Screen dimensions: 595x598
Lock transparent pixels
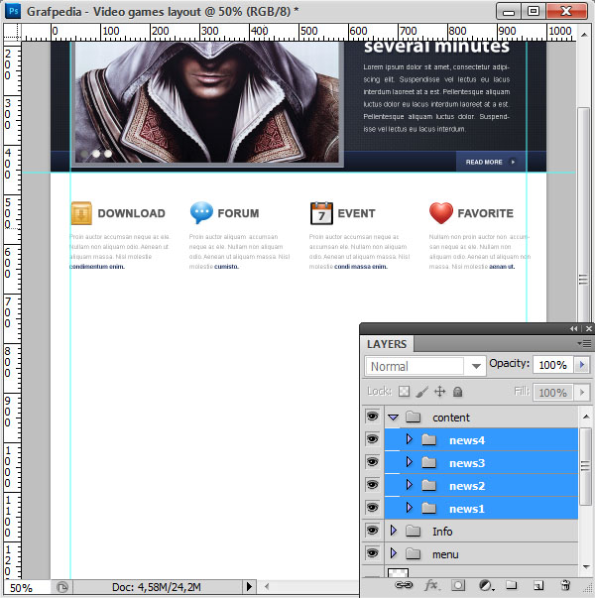tap(404, 392)
